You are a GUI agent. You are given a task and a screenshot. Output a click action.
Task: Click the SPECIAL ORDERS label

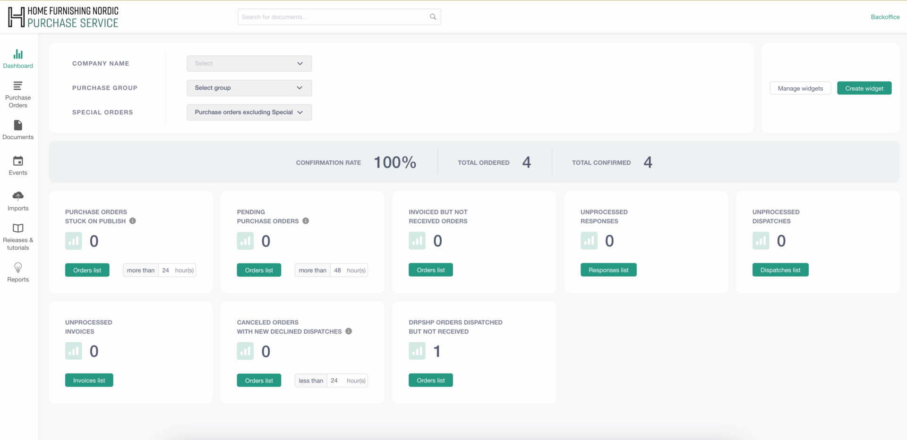pos(103,112)
